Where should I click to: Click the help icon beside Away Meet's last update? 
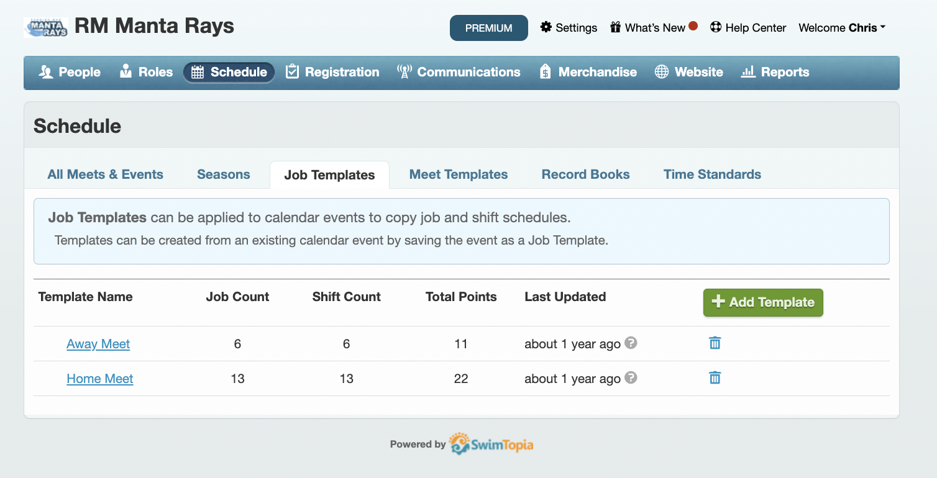631,343
